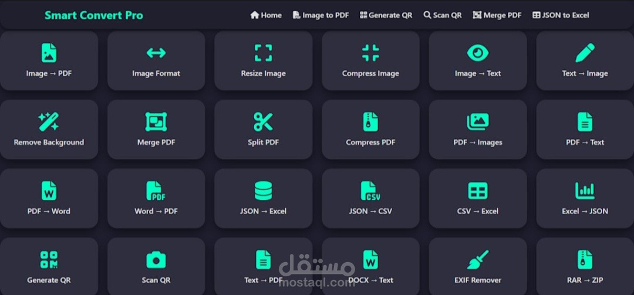Screen dimensions: 634x295
Task: Choose the EXIF Remover broom icon
Action: (477, 259)
